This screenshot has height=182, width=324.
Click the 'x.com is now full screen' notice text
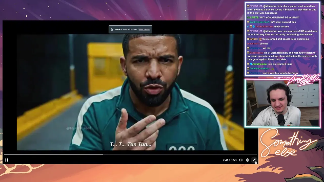point(126,30)
